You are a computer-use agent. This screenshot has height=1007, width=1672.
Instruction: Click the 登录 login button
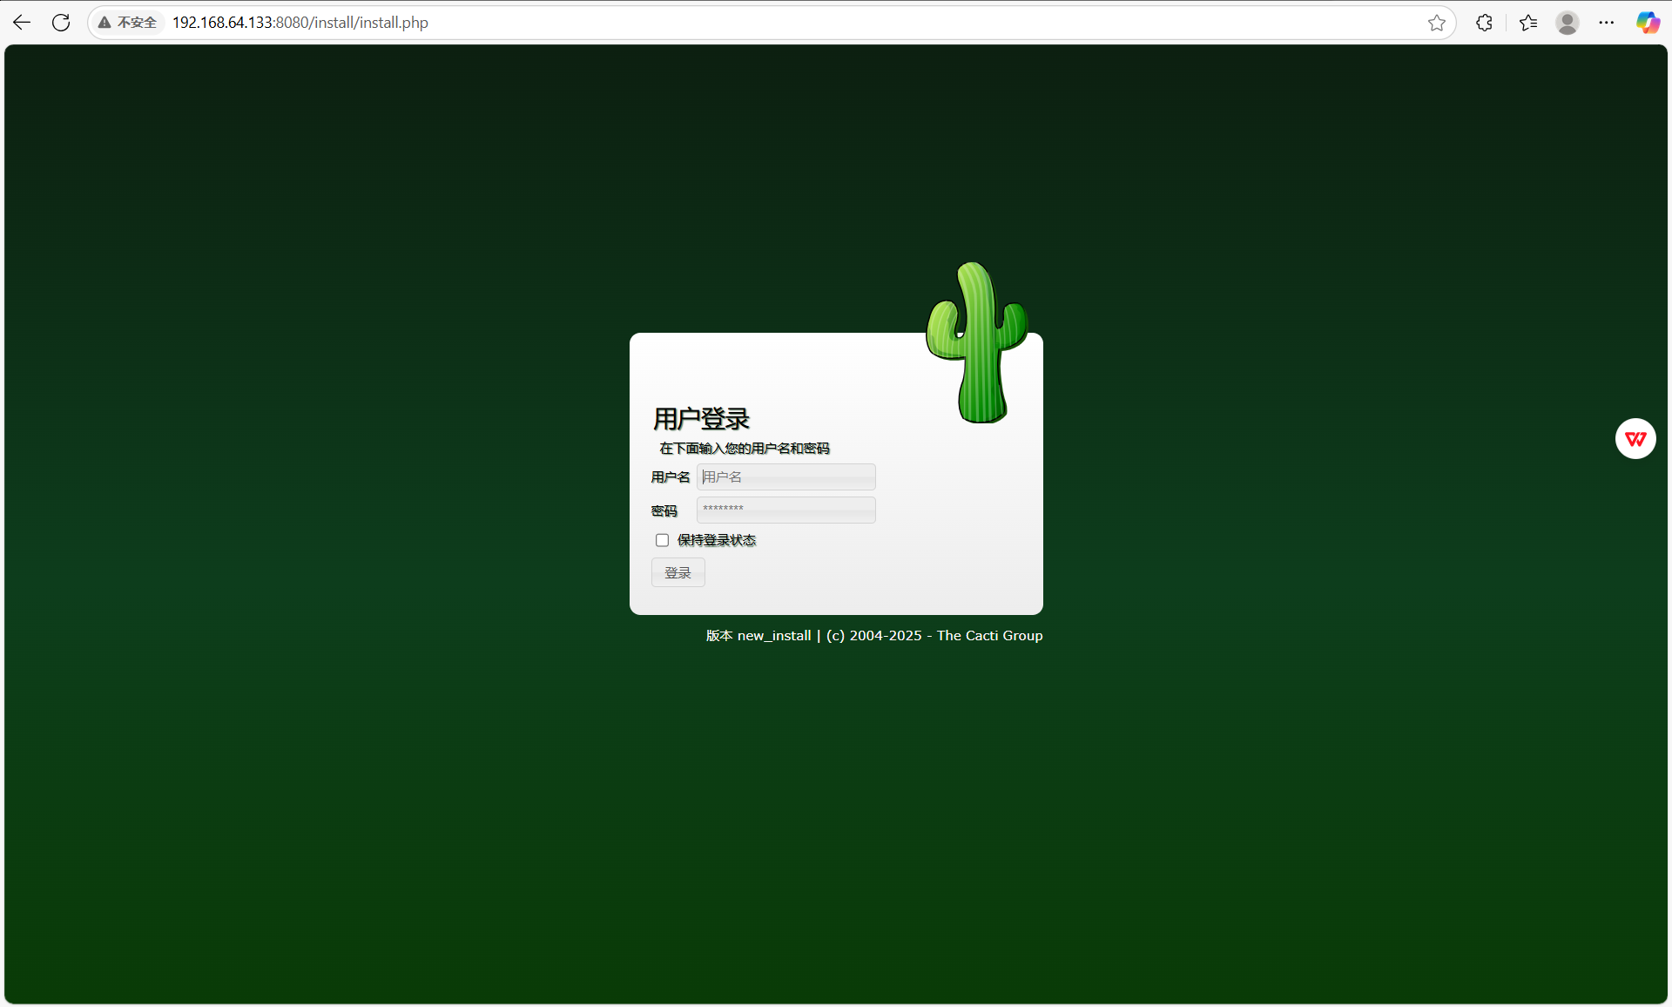click(678, 572)
